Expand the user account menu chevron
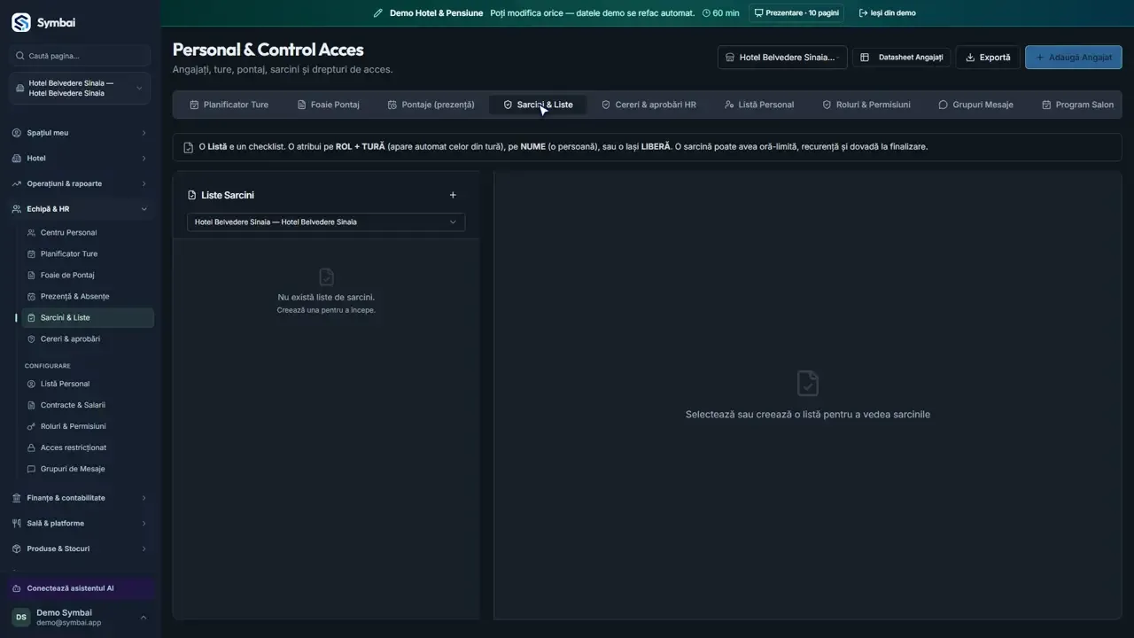Viewport: 1134px width, 638px height. tap(144, 618)
